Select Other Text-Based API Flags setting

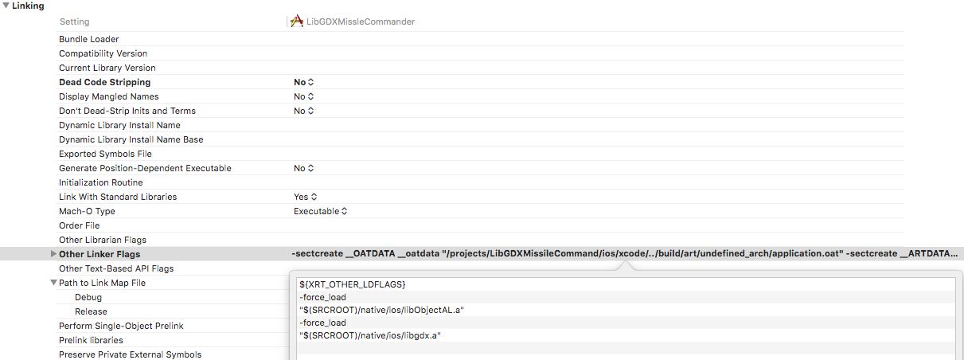(116, 268)
